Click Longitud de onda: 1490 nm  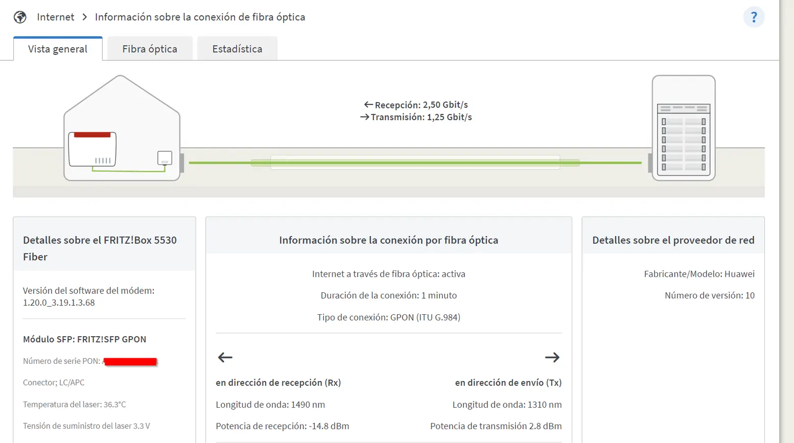point(270,405)
